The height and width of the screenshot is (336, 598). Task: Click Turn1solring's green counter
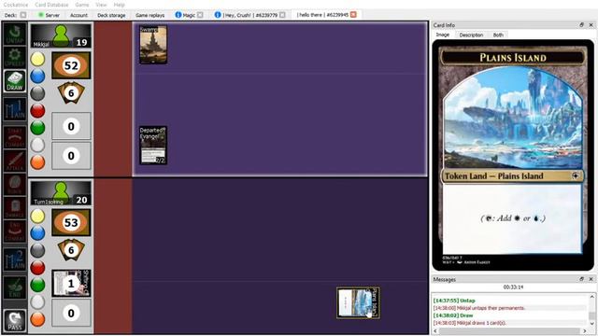pyautogui.click(x=37, y=285)
